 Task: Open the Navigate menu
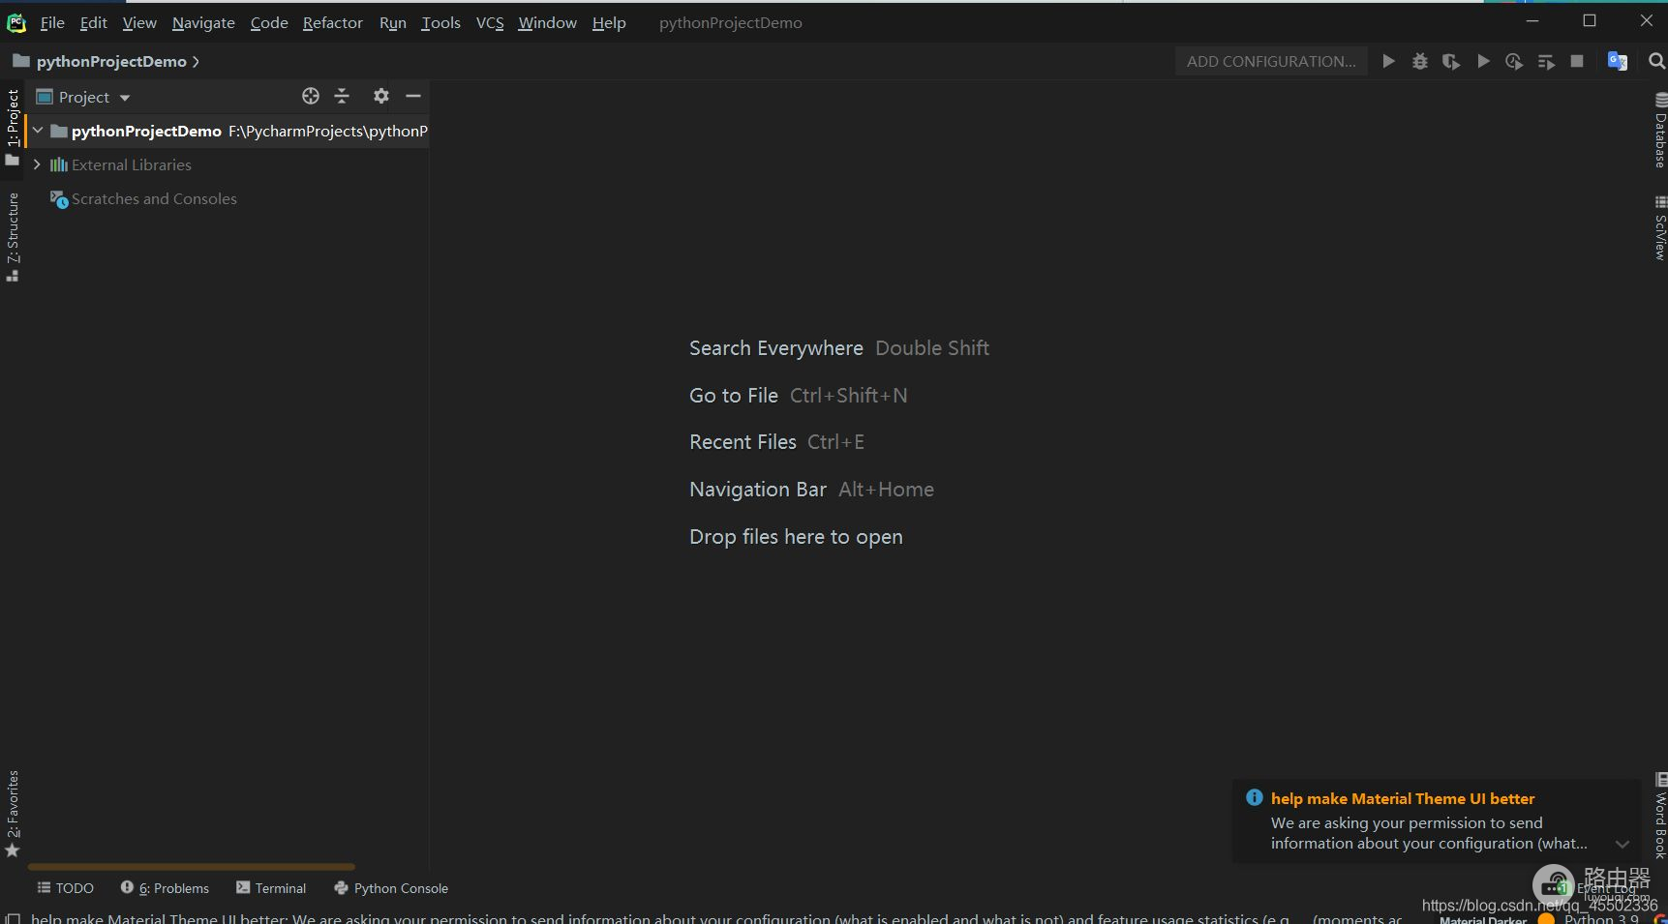[x=203, y=22]
